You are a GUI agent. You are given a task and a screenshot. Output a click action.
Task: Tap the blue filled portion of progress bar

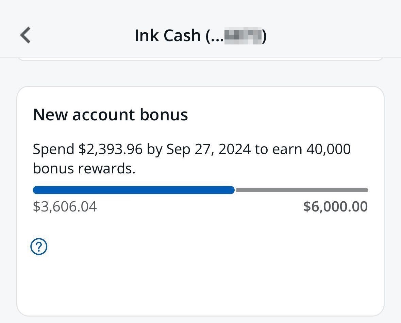click(133, 190)
